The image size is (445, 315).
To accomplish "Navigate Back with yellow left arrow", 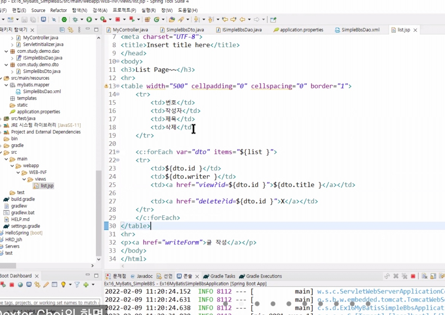I will (x=243, y=19).
